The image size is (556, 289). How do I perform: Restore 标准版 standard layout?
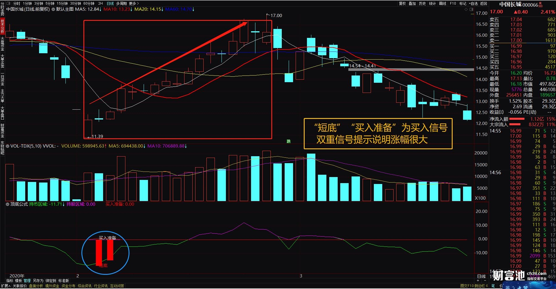pyautogui.click(x=63, y=281)
